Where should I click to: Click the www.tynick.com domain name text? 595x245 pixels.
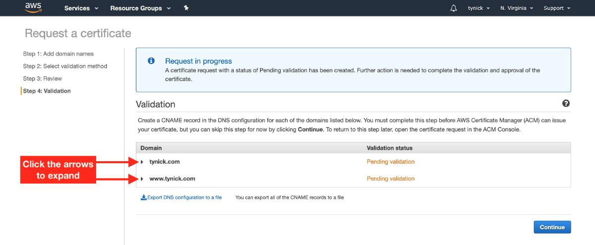(172, 179)
